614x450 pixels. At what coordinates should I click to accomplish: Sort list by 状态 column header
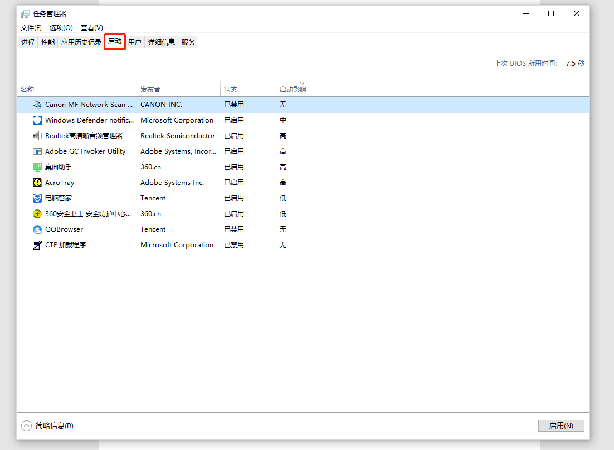coord(231,89)
